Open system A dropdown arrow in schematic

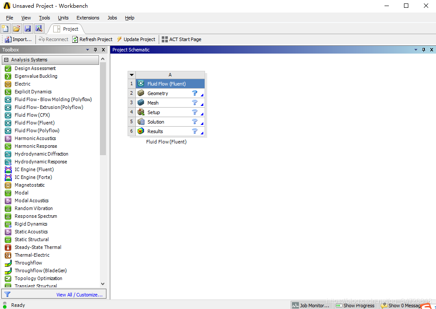132,75
